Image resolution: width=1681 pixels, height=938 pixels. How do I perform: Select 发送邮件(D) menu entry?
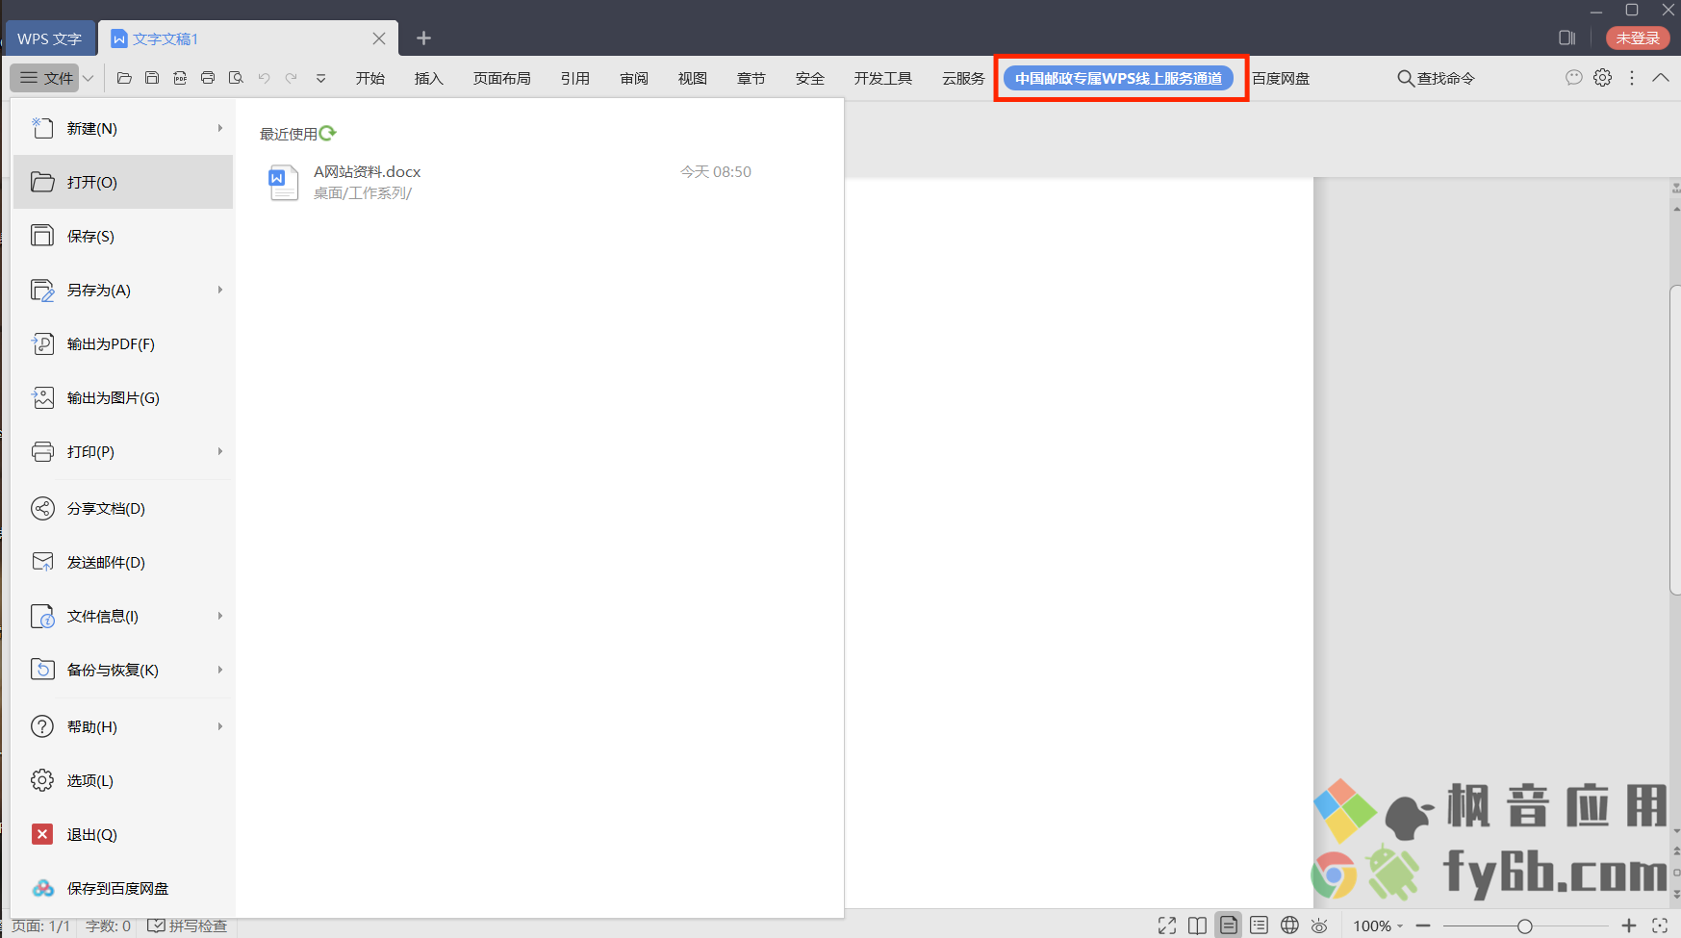pyautogui.click(x=123, y=562)
